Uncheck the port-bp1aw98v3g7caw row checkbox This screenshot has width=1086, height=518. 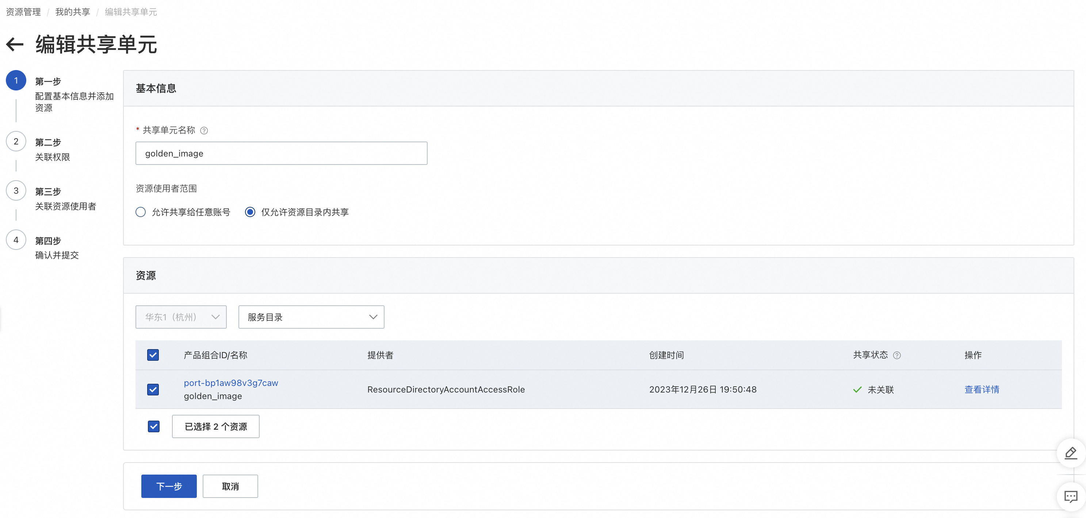[153, 390]
